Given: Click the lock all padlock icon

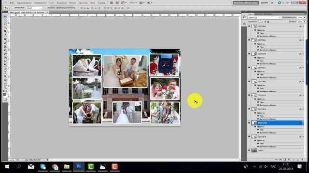Looking at the screenshot, I should (268, 22).
